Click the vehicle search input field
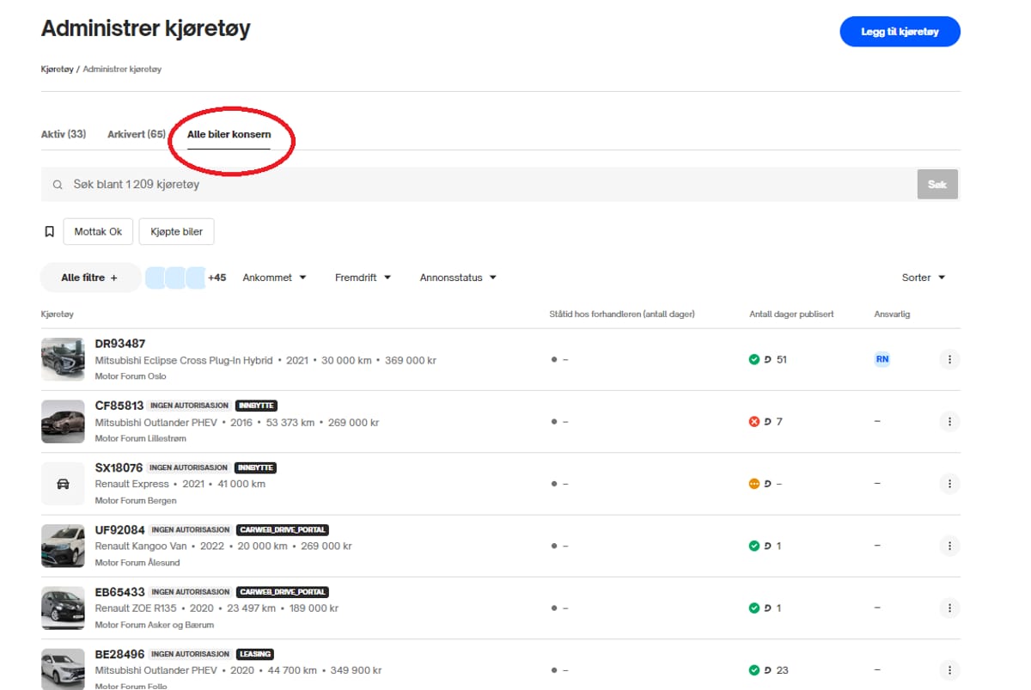Screen dimensions: 1031x690 coord(481,185)
